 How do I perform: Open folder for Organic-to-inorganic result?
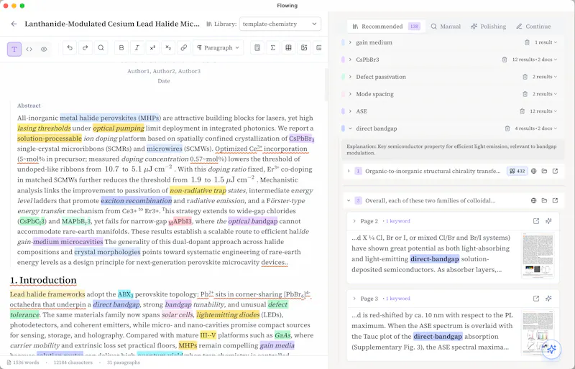pyautogui.click(x=544, y=171)
